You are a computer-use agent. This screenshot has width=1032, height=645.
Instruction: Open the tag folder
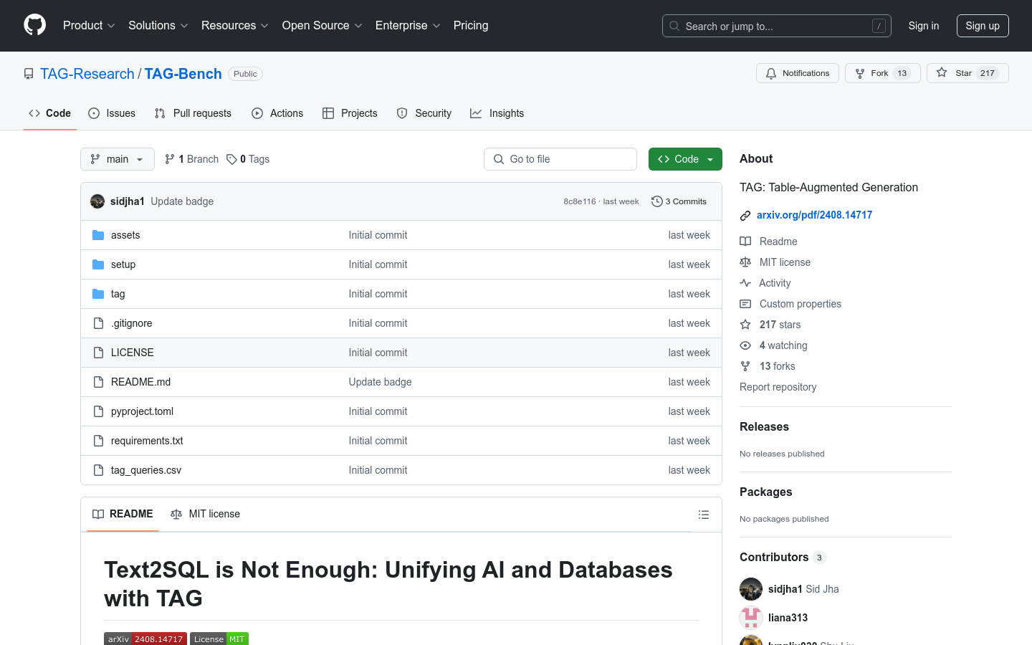click(x=118, y=294)
